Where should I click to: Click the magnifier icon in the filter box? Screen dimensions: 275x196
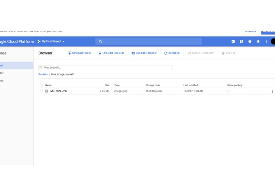coord(41,67)
